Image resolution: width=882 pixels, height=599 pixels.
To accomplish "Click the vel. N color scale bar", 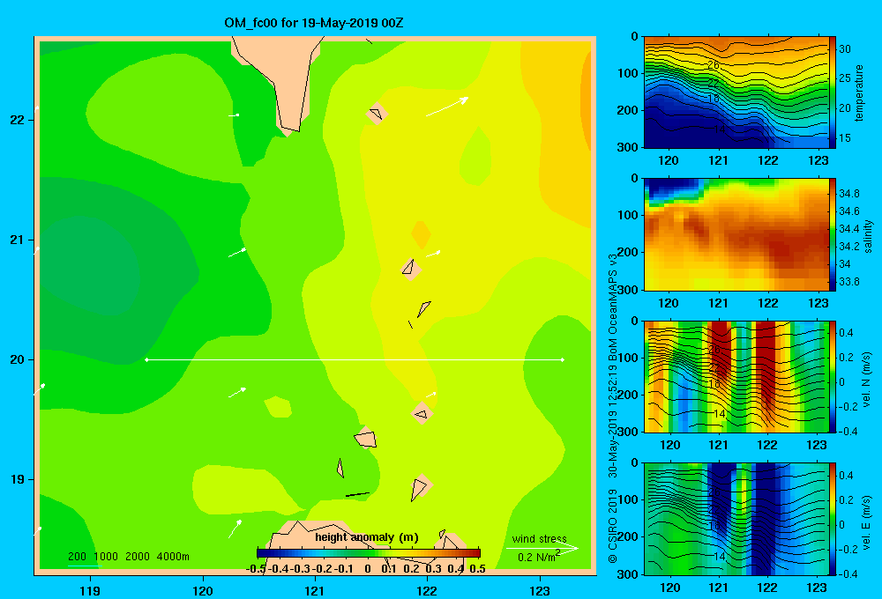I will (x=833, y=376).
